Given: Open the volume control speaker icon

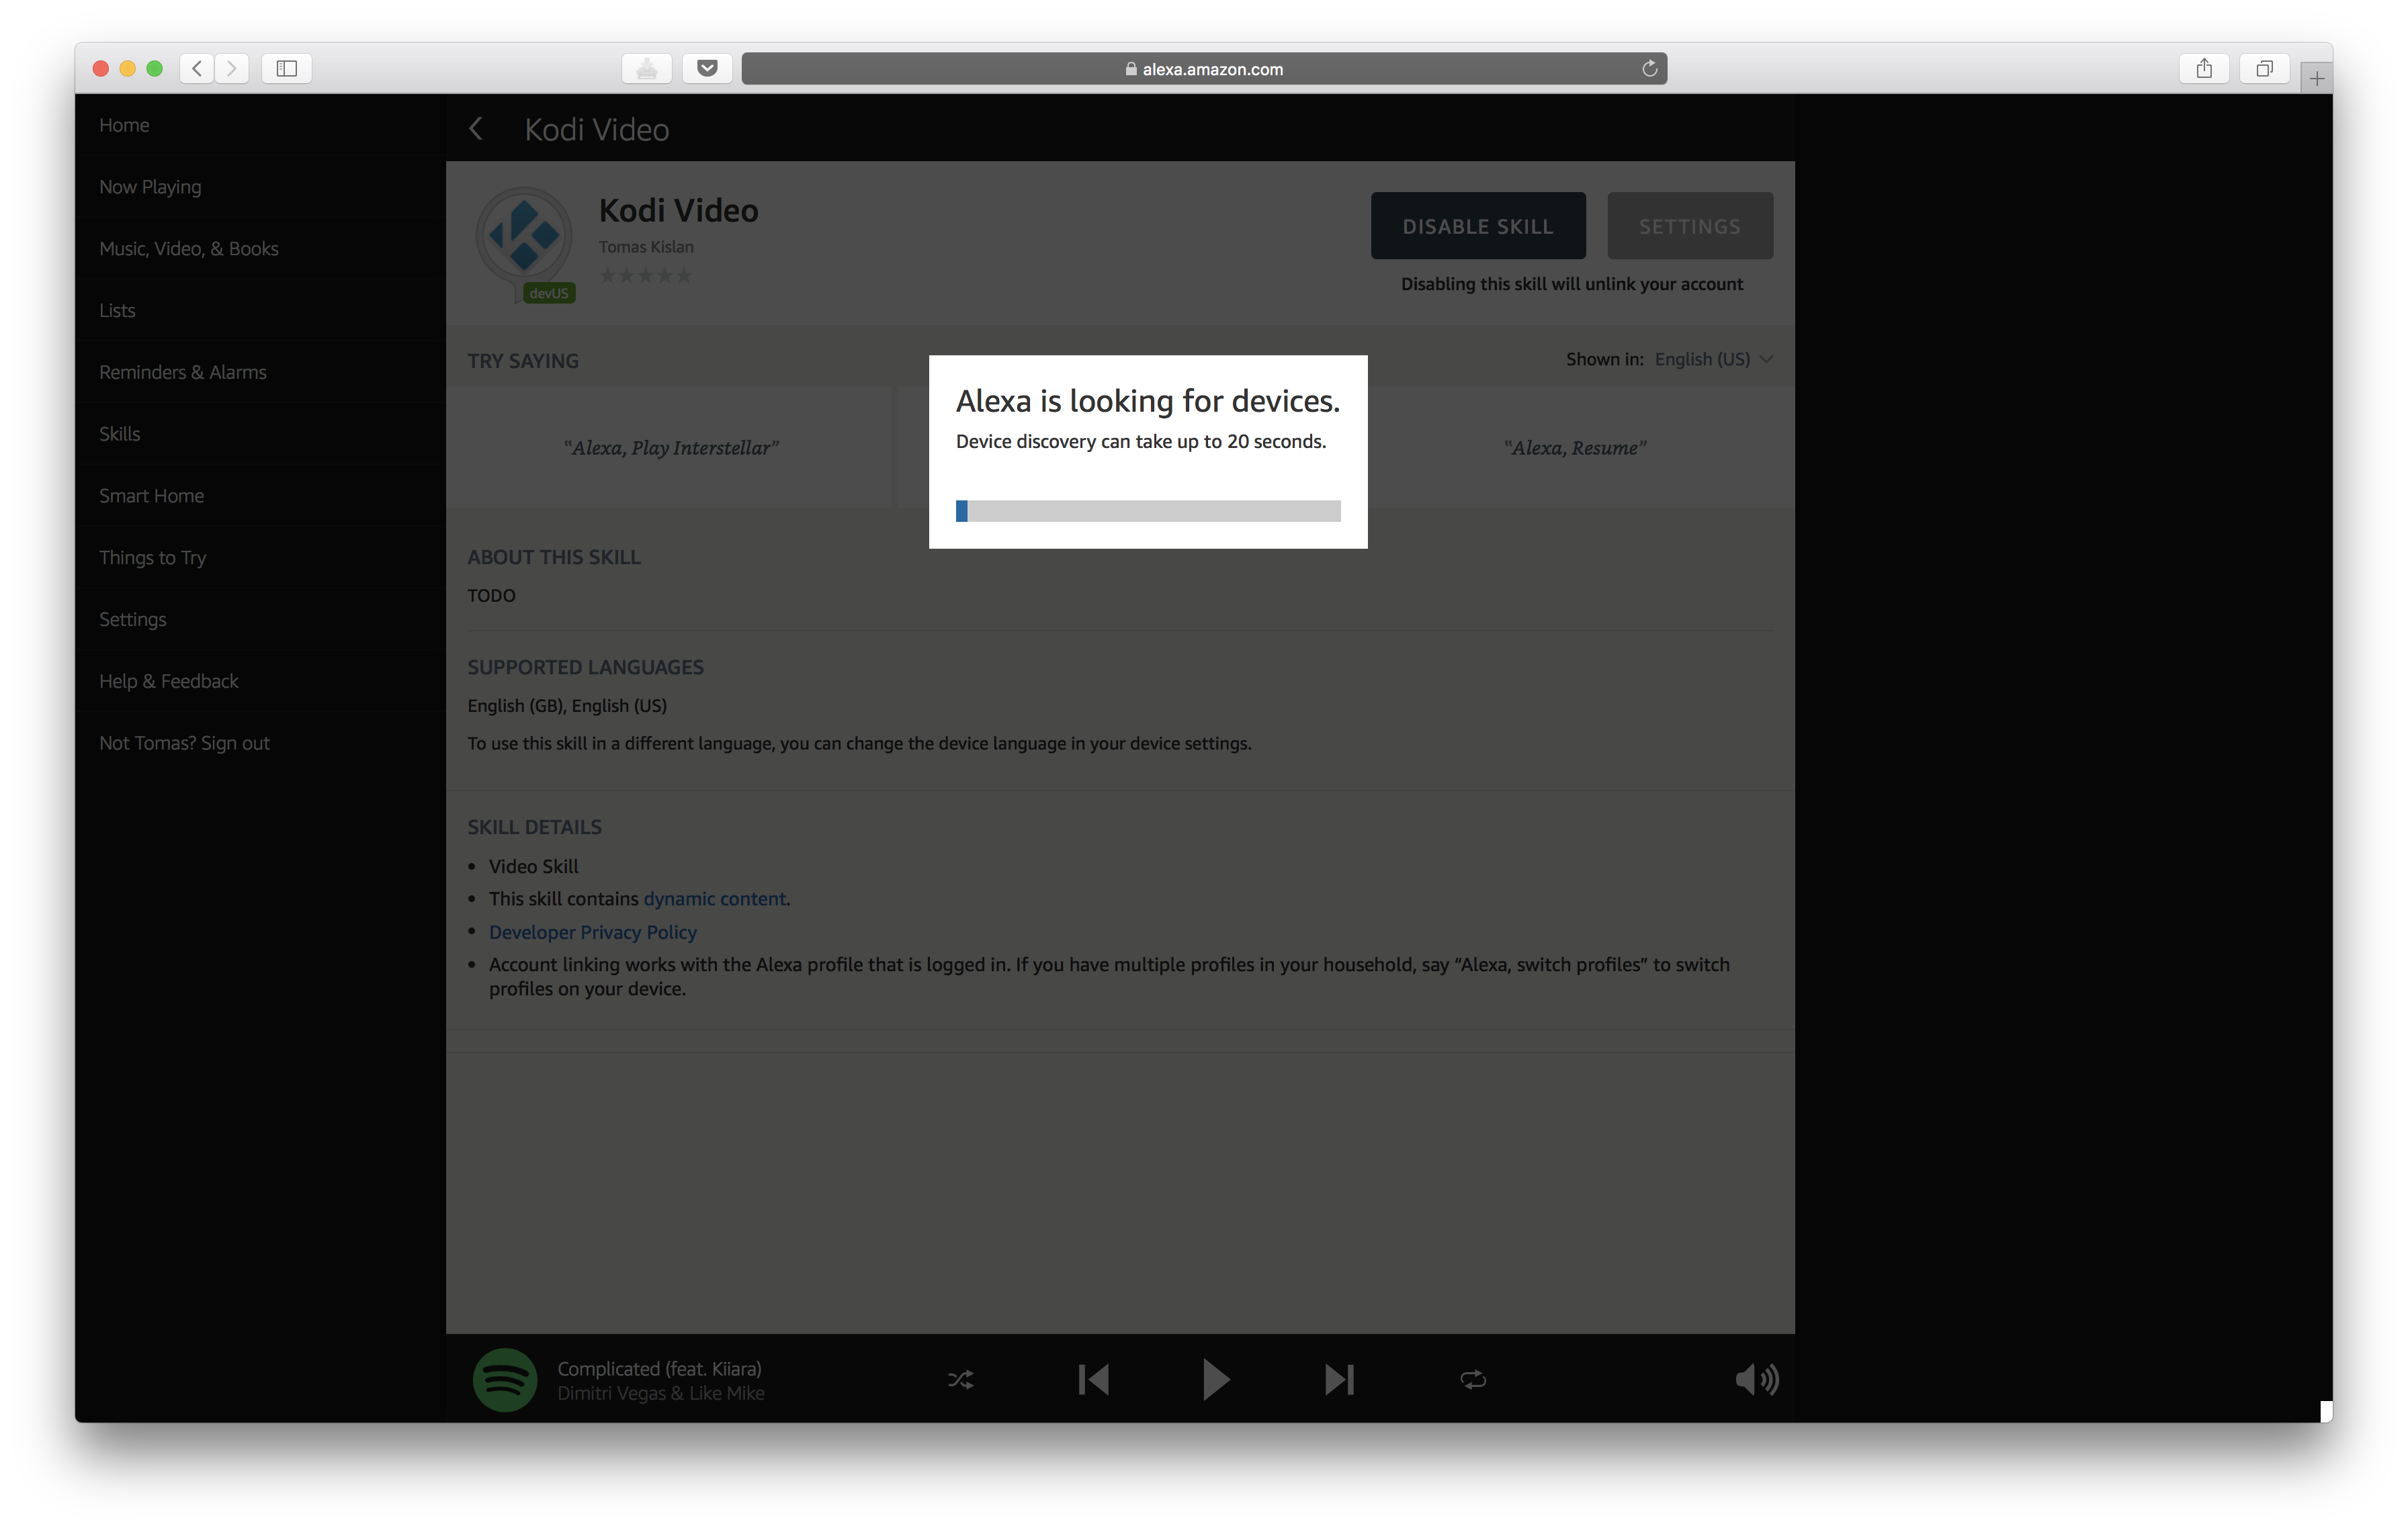Looking at the screenshot, I should (1756, 1380).
